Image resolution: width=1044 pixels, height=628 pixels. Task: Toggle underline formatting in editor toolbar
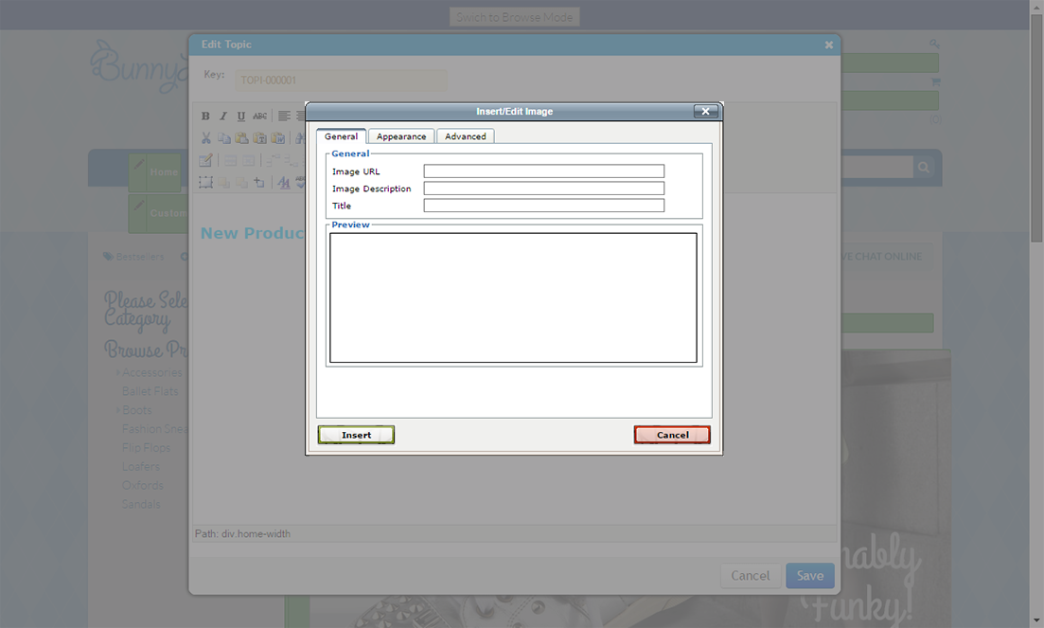click(241, 116)
